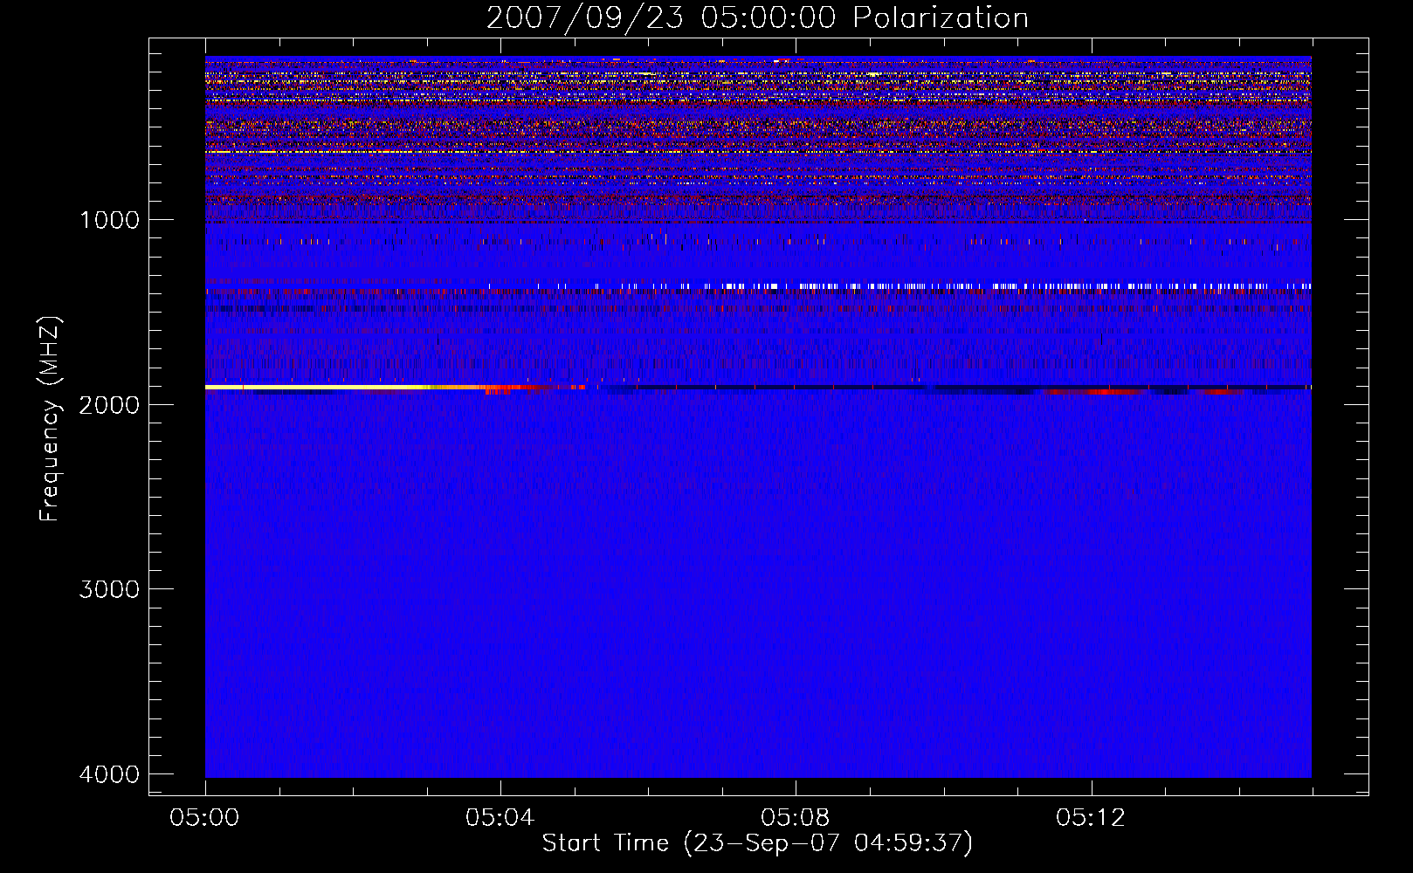Click the red patch near 05:12 at 1950 MHz

coord(1096,392)
